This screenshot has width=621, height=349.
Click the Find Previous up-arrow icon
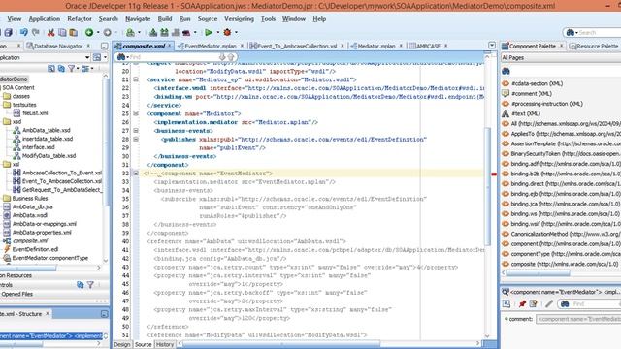point(231,57)
